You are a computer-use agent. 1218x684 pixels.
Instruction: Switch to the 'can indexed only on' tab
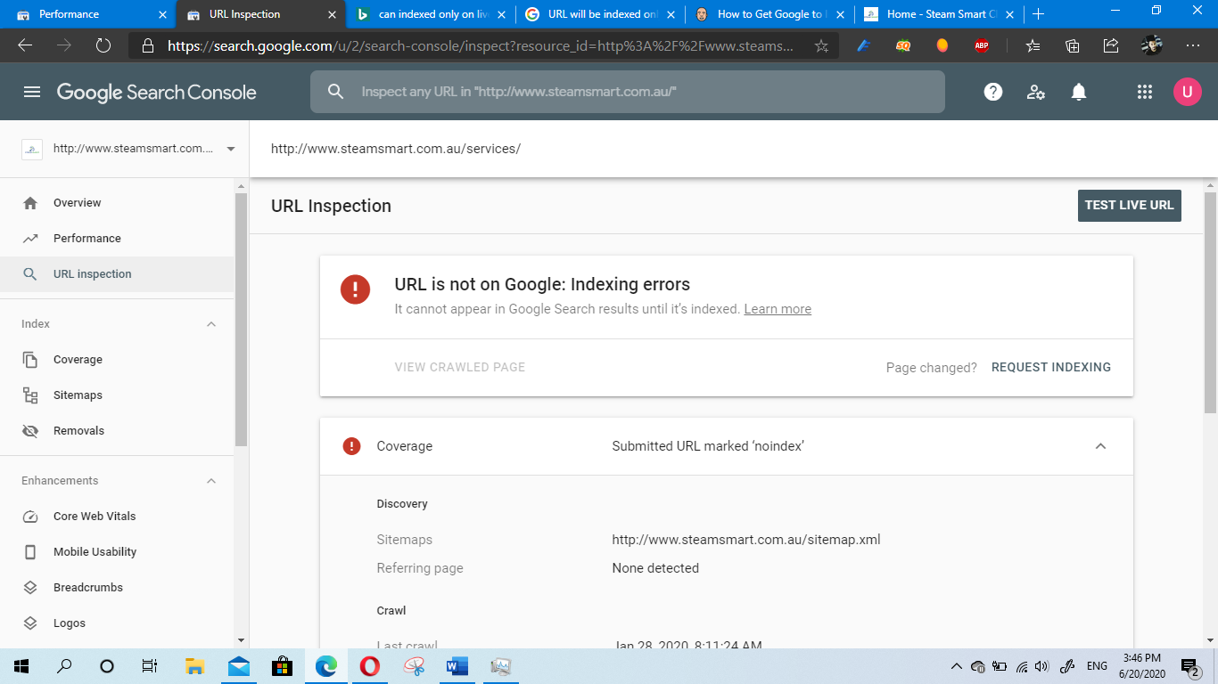click(431, 14)
